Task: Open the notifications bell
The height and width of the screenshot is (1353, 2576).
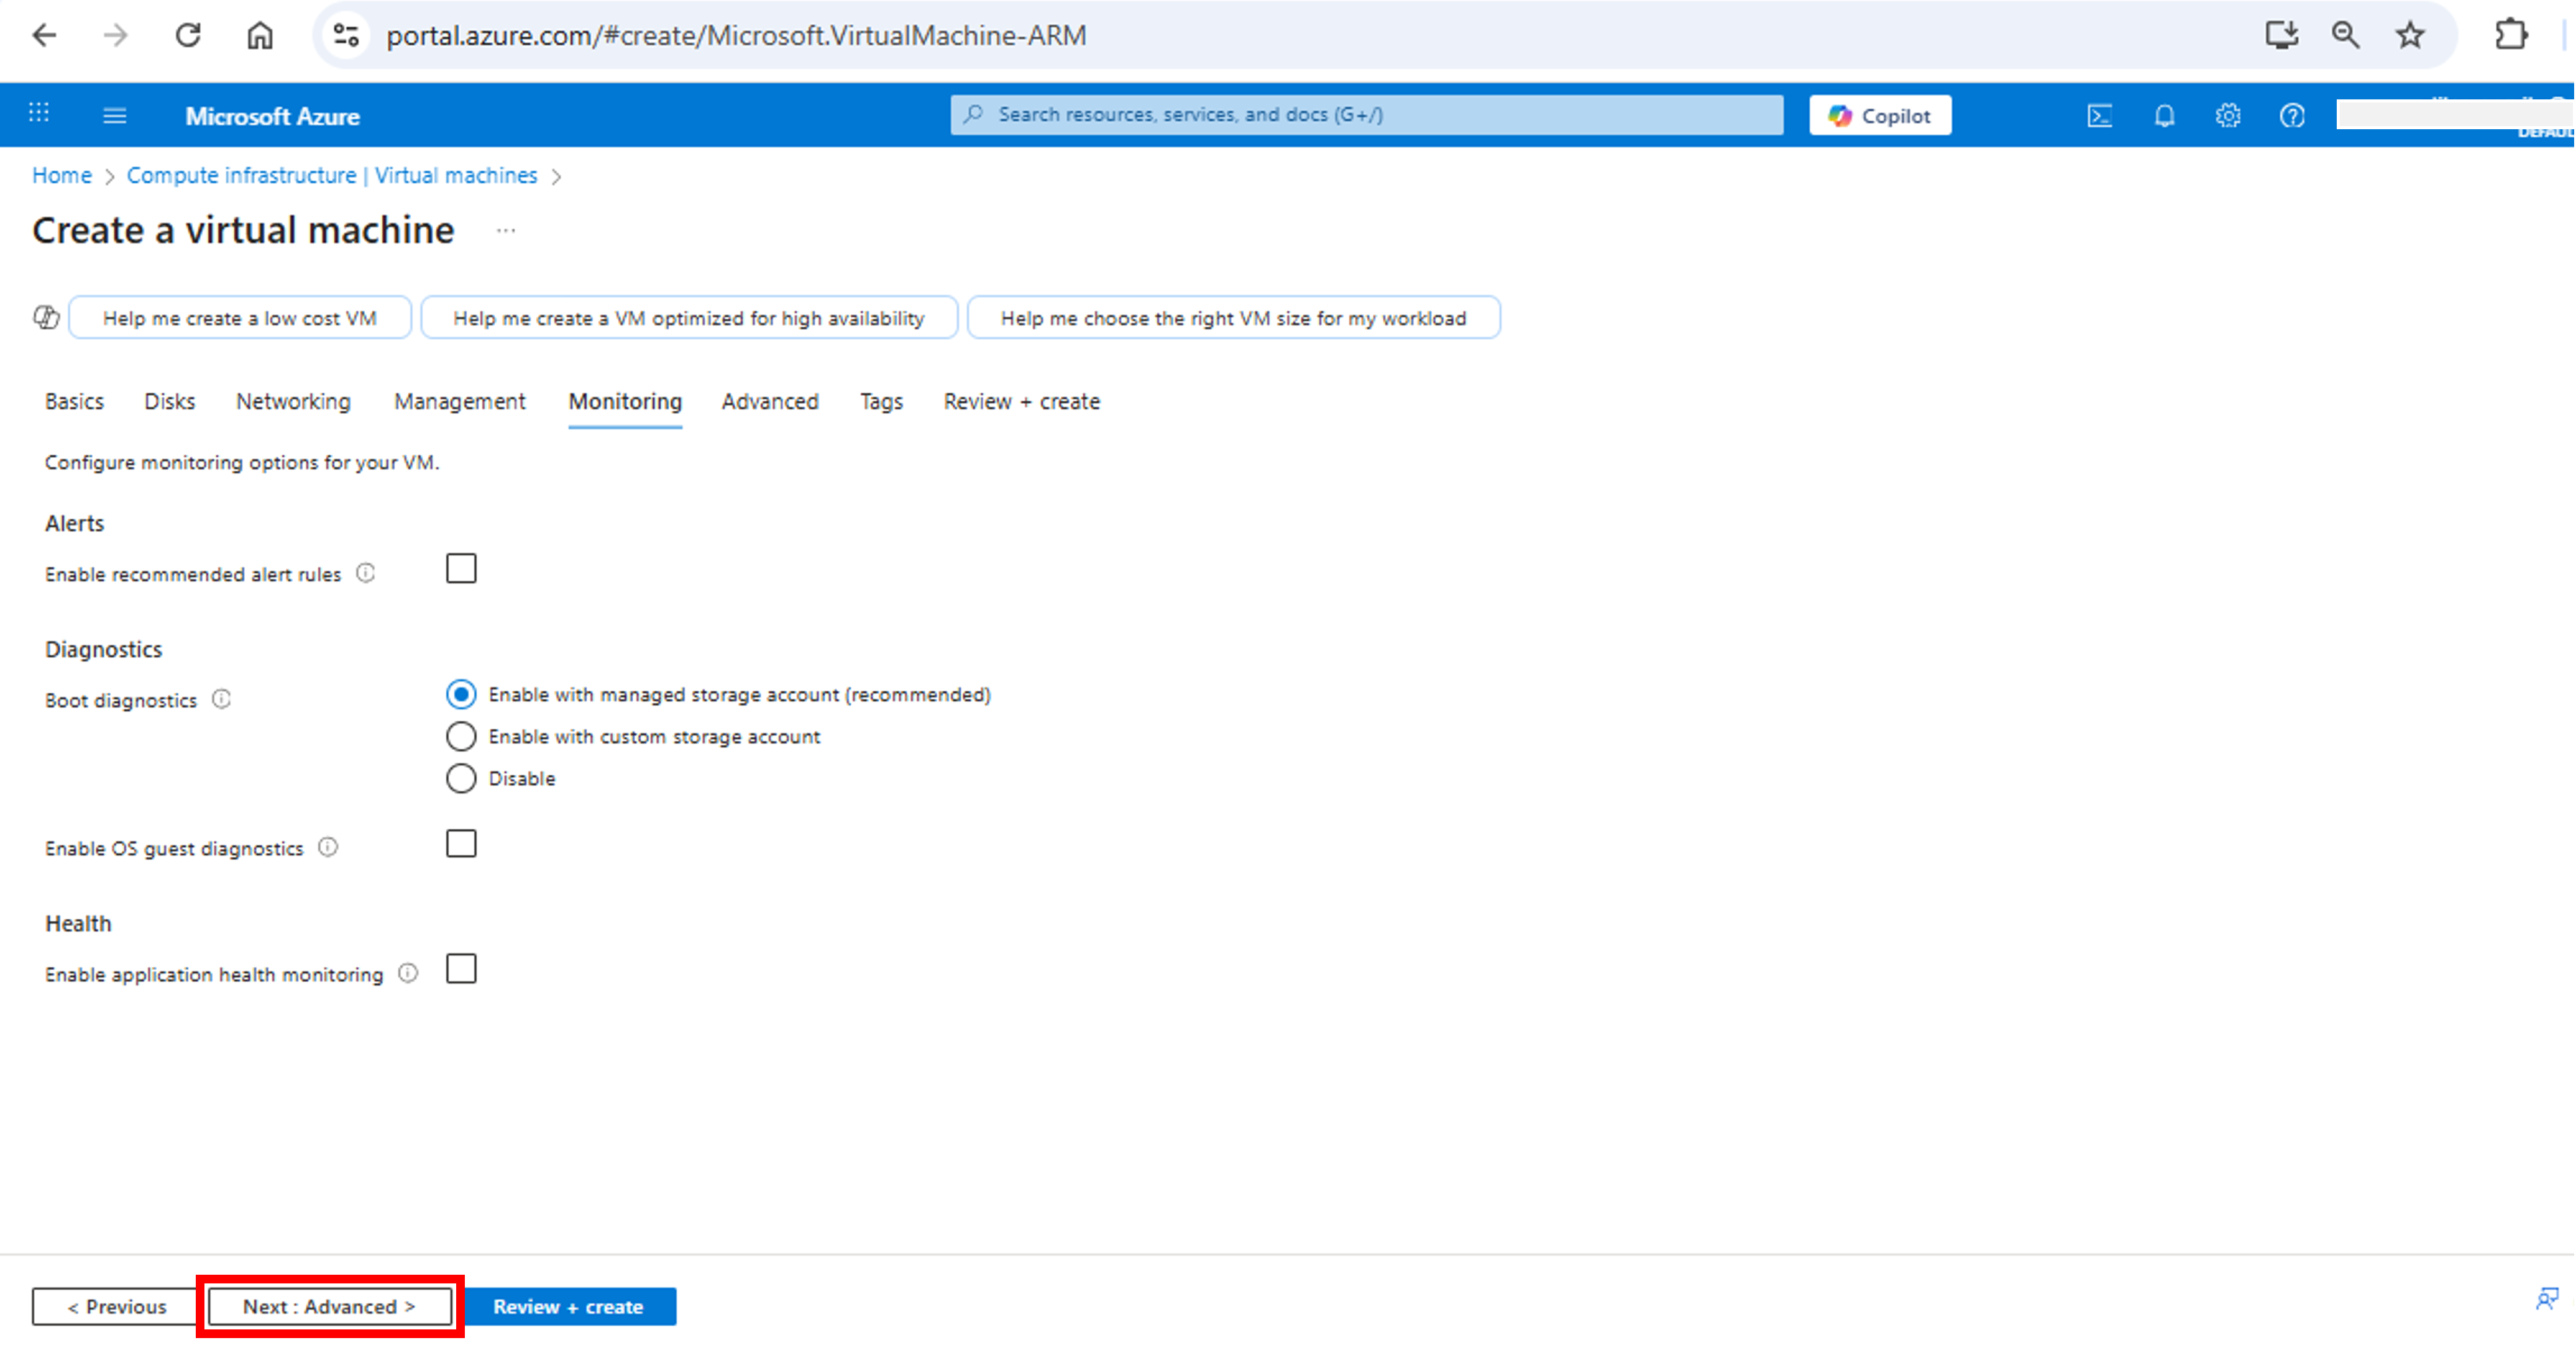Action: tap(2164, 115)
